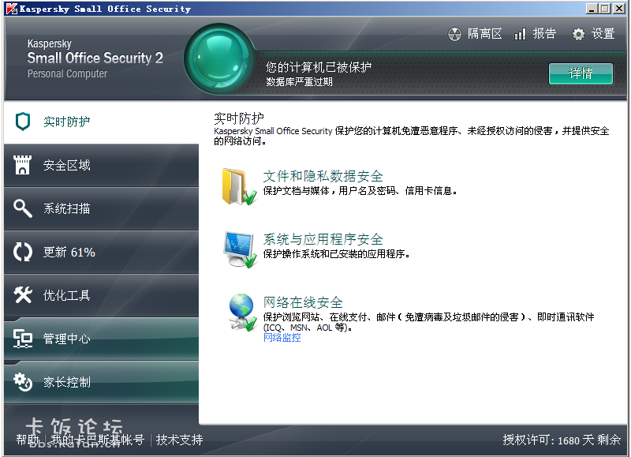Click the 帮助 link at bottom
Image resolution: width=631 pixels, height=457 pixels.
(x=28, y=440)
